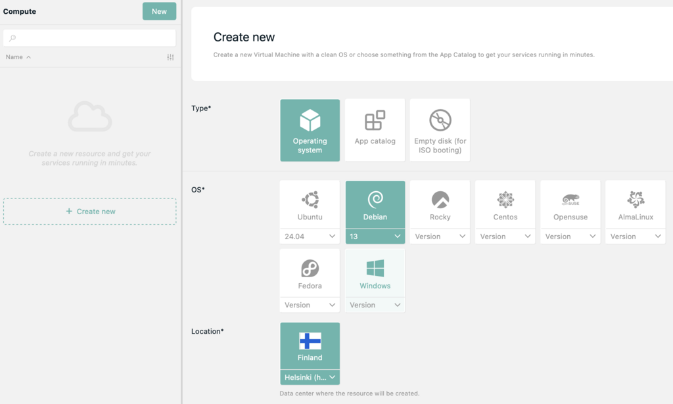Click the OS* field label
Screen dimensions: 673x404
click(x=198, y=190)
